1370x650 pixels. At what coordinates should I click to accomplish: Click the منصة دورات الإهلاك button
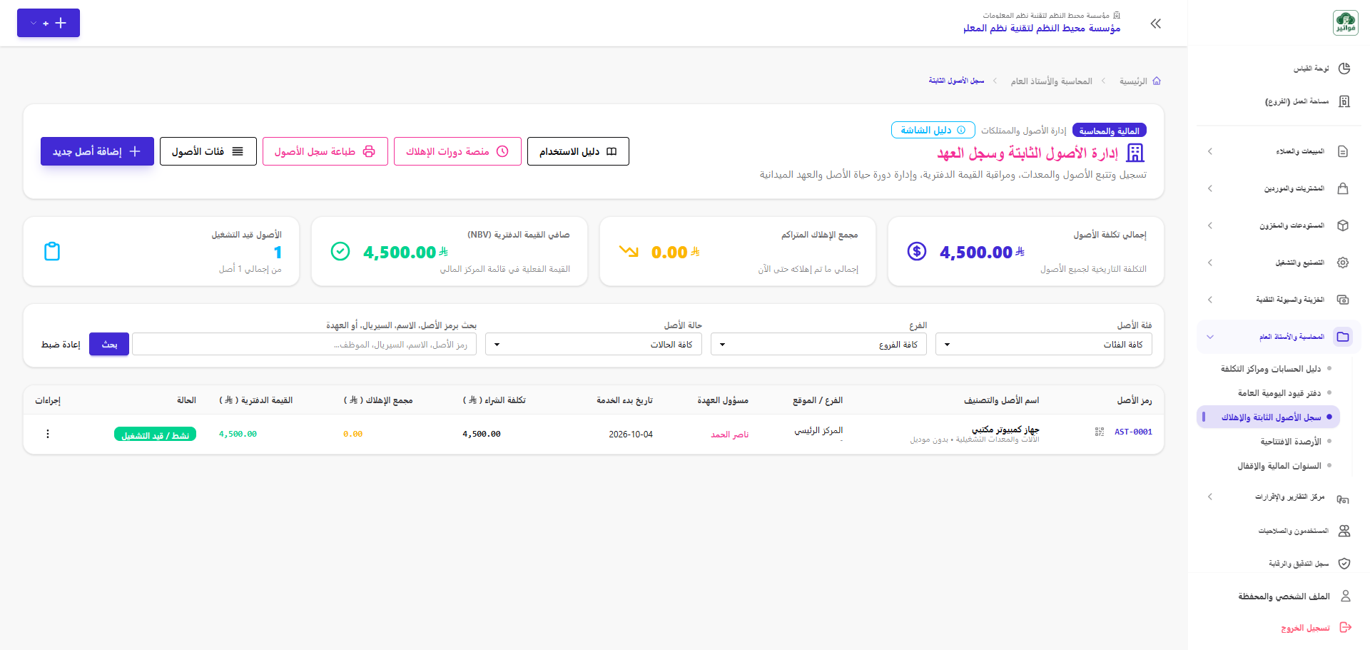tap(457, 151)
